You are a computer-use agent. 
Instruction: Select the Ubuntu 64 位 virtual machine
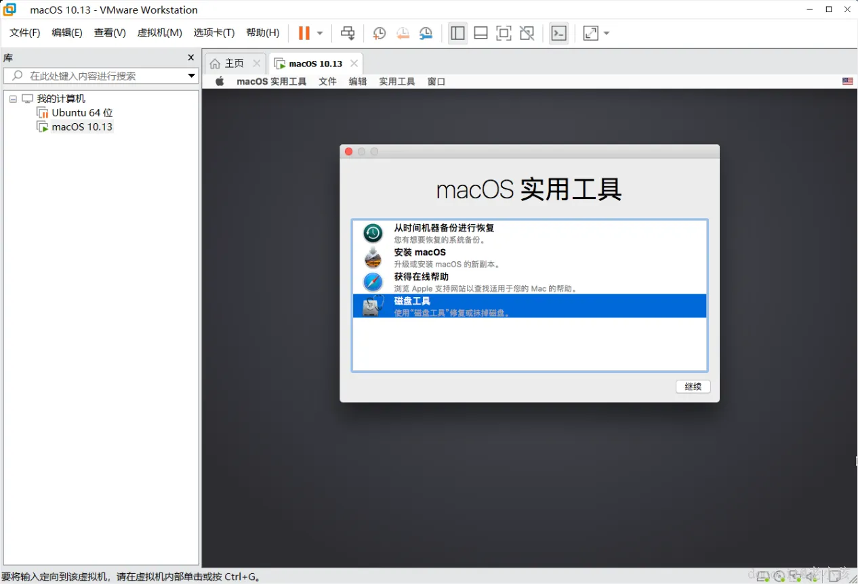tap(82, 113)
